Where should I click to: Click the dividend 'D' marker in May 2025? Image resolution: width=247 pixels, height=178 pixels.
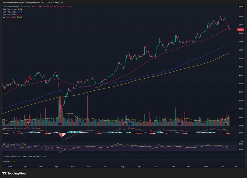(x=80, y=124)
